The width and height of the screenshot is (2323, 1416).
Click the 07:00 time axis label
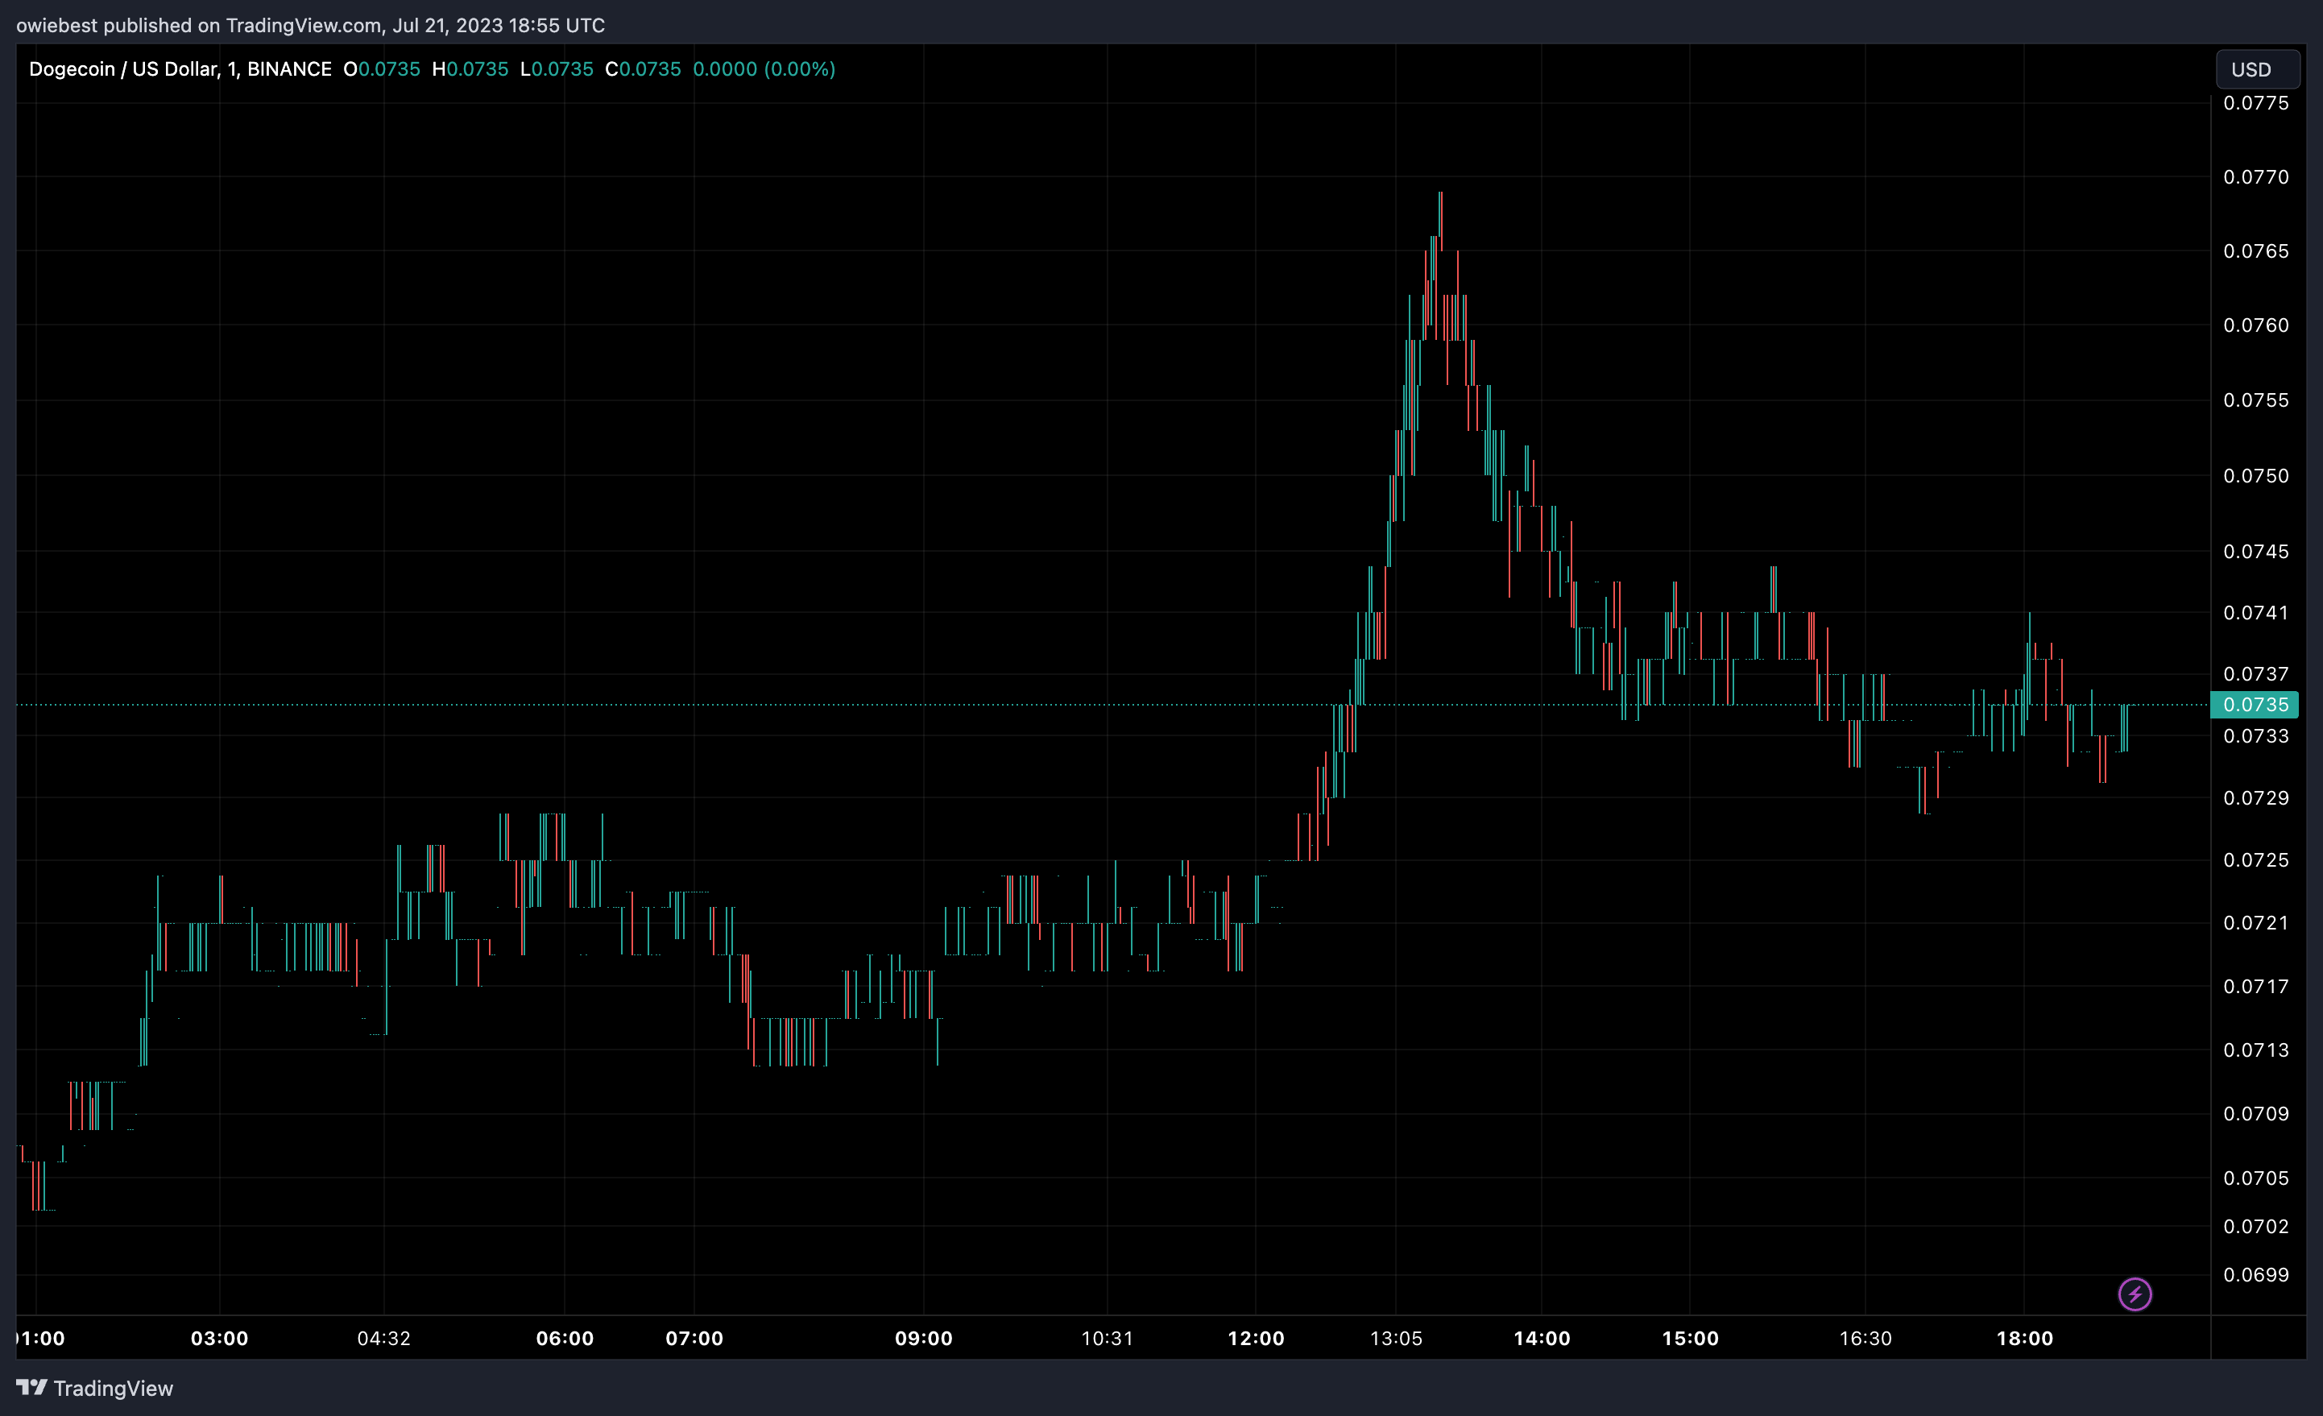point(694,1338)
